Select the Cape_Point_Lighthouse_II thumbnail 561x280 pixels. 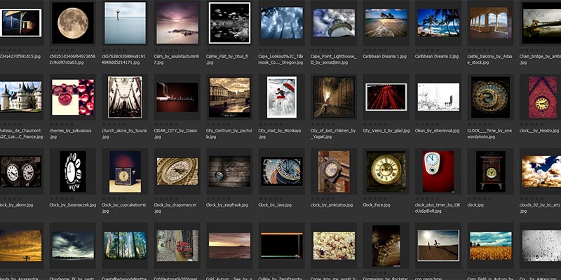click(x=334, y=23)
